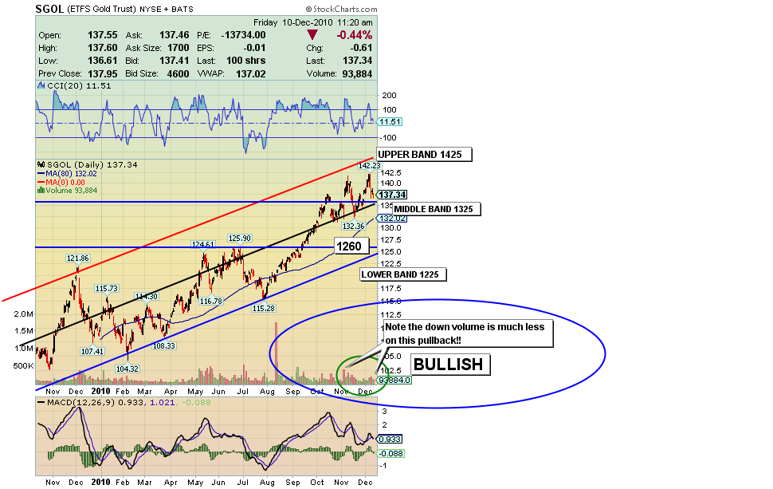Click the 121.86 December high label

78,258
